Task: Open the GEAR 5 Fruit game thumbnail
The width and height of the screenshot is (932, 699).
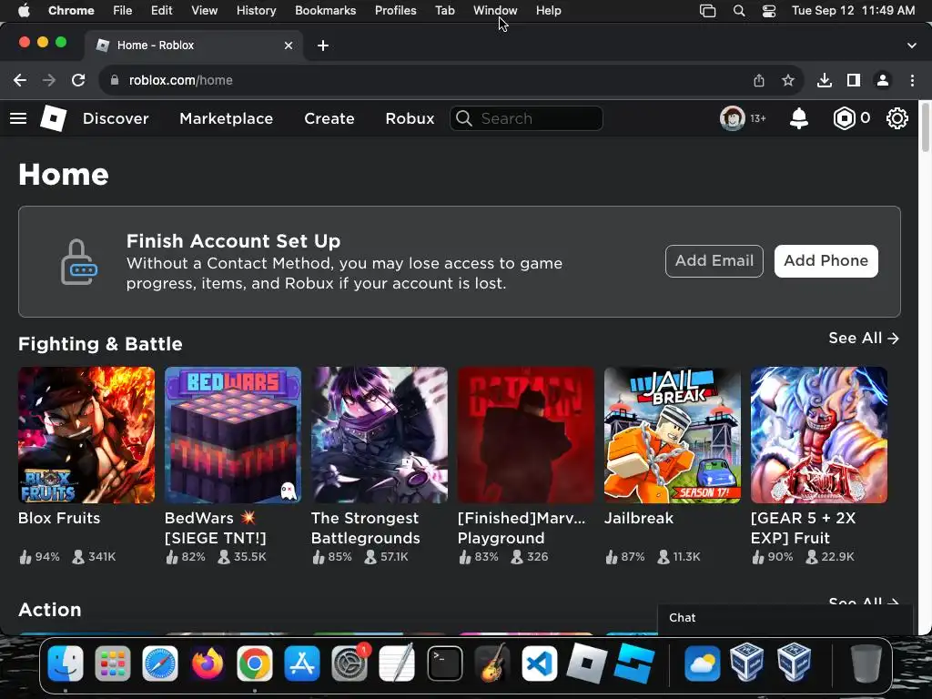Action: 819,435
